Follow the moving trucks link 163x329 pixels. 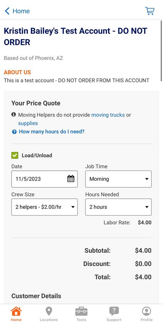108,115
